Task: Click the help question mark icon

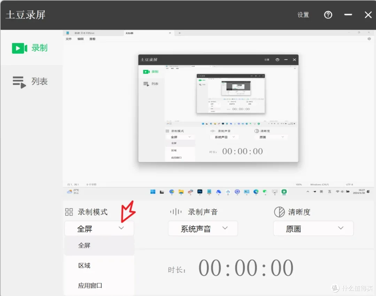Action: coord(328,15)
